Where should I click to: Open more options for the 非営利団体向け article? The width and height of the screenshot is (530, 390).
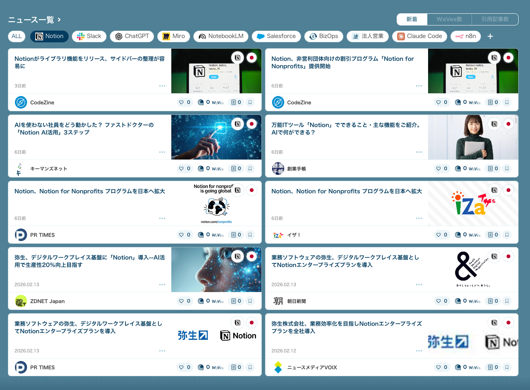pyautogui.click(x=419, y=86)
